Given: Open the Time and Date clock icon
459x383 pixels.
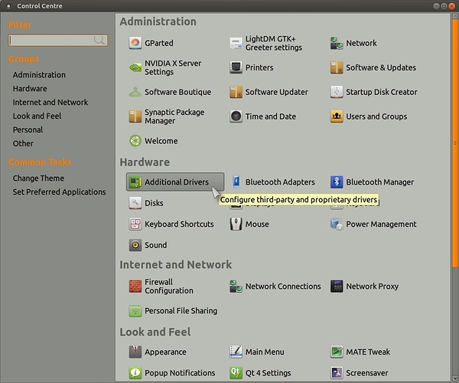Looking at the screenshot, I should [x=236, y=116].
